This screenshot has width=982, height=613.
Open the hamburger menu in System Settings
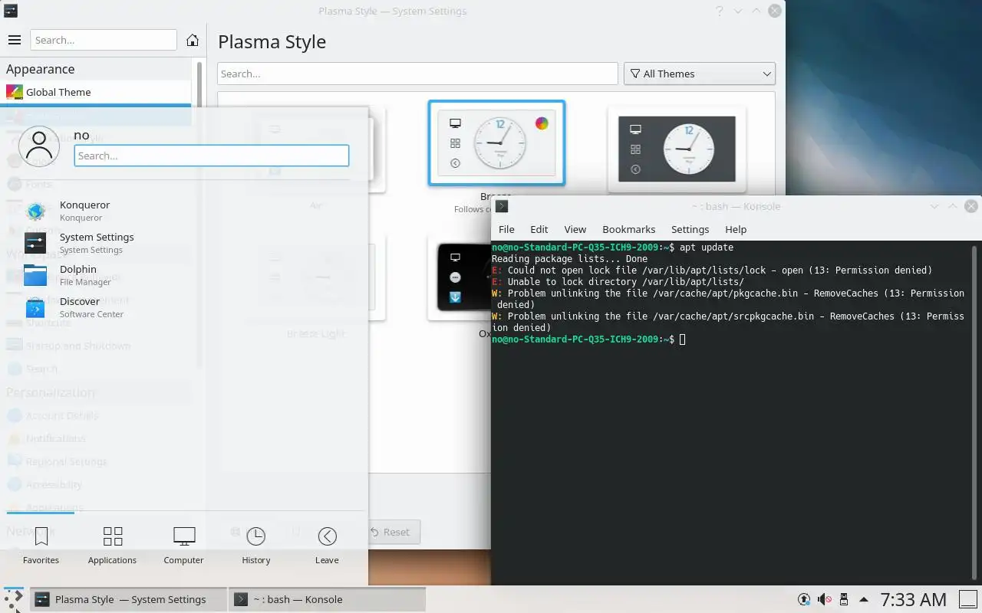click(14, 40)
